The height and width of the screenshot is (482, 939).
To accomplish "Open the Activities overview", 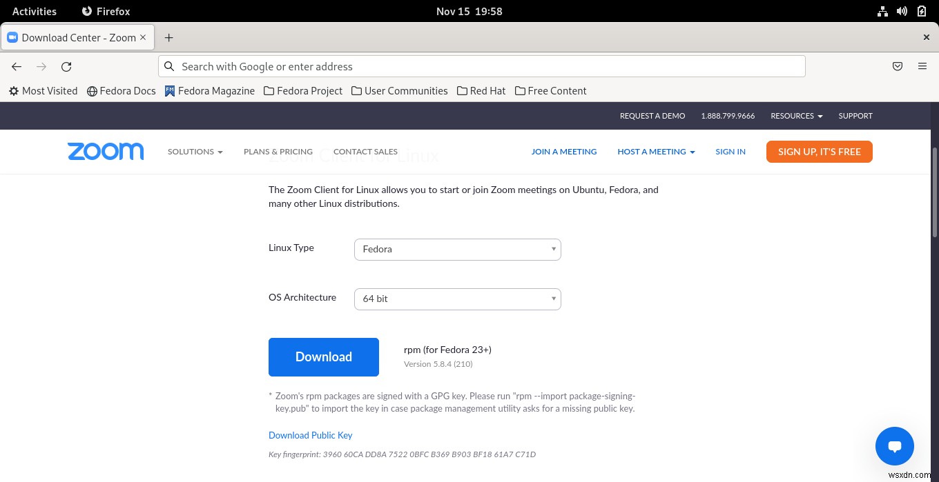I will pos(35,11).
